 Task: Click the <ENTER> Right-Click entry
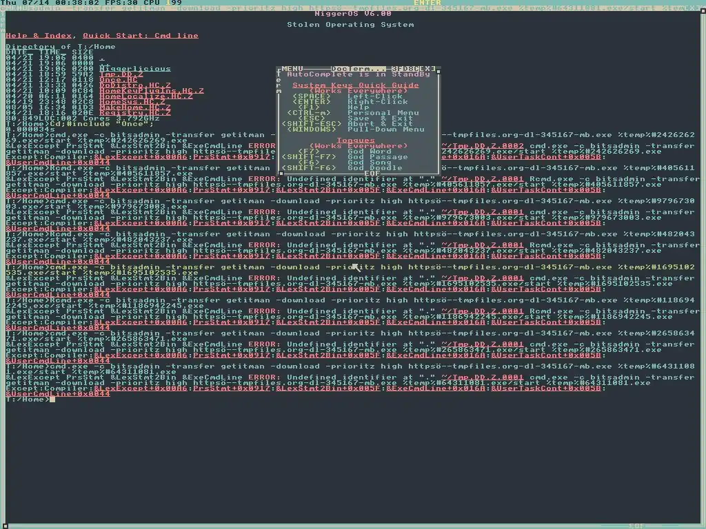(350, 102)
